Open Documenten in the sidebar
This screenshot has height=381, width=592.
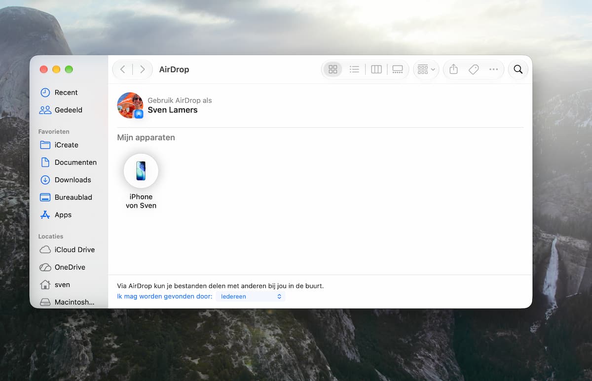coord(70,162)
